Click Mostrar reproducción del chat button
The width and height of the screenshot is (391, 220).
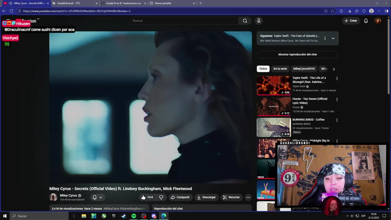click(x=298, y=54)
